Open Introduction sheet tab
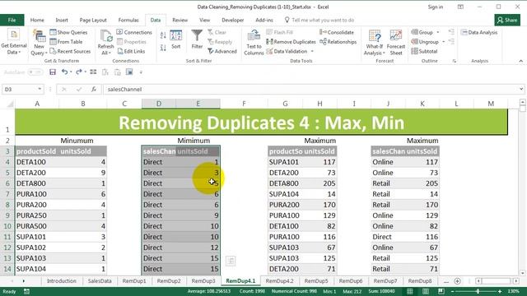 [62, 281]
